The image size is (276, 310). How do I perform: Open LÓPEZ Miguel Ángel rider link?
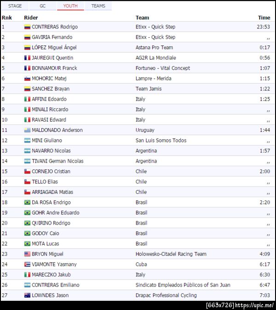54,47
